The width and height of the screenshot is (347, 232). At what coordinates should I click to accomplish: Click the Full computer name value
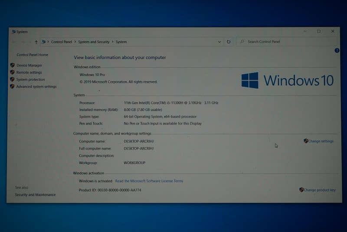pos(138,148)
